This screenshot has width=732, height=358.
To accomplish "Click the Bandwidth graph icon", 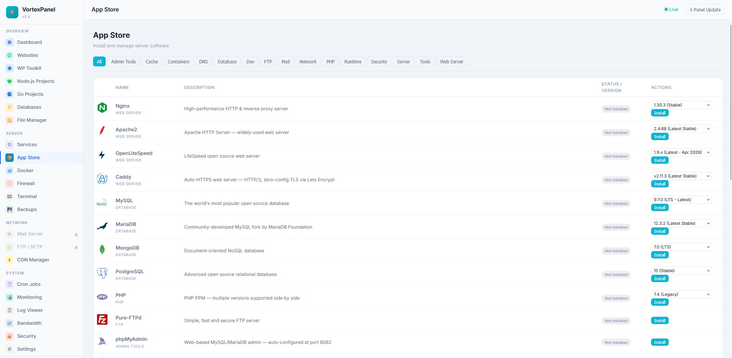I will (10, 323).
